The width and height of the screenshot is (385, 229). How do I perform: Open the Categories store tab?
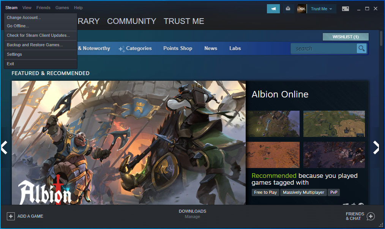(x=139, y=48)
